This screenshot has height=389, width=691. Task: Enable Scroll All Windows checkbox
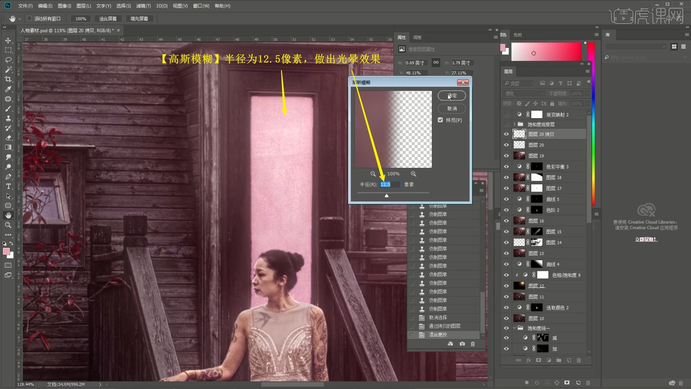tap(30, 18)
